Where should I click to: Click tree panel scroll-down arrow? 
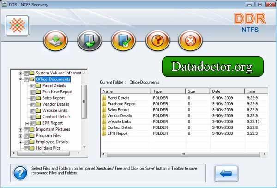coord(84,147)
